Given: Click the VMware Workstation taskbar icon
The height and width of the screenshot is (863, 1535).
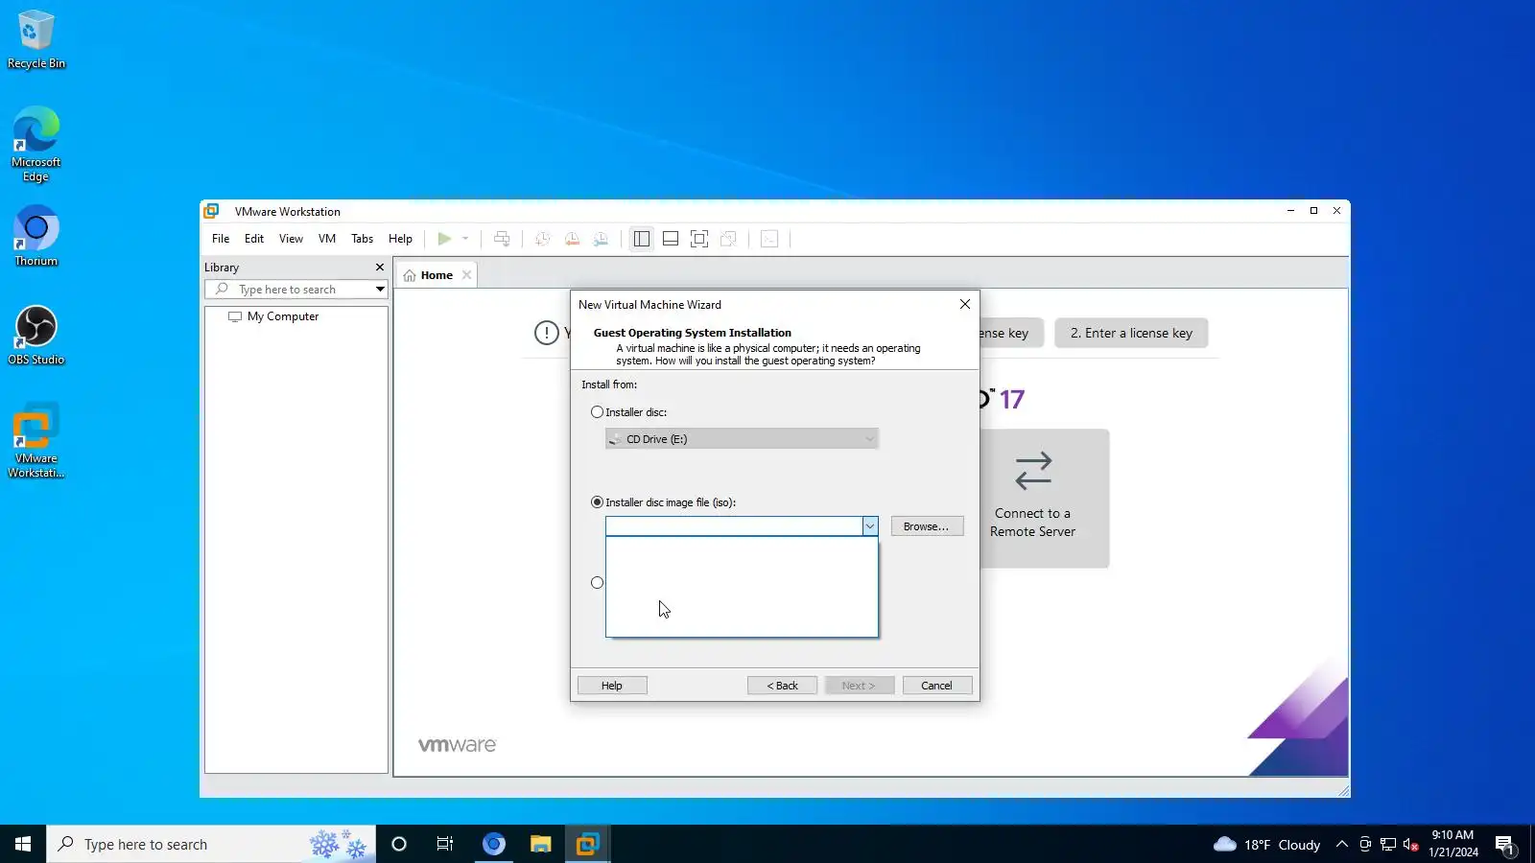Looking at the screenshot, I should [x=587, y=844].
